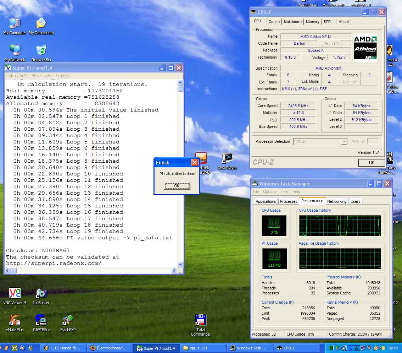402x353 pixels.
Task: Launch FlashFXP desktop shortcut
Action: pos(68,323)
